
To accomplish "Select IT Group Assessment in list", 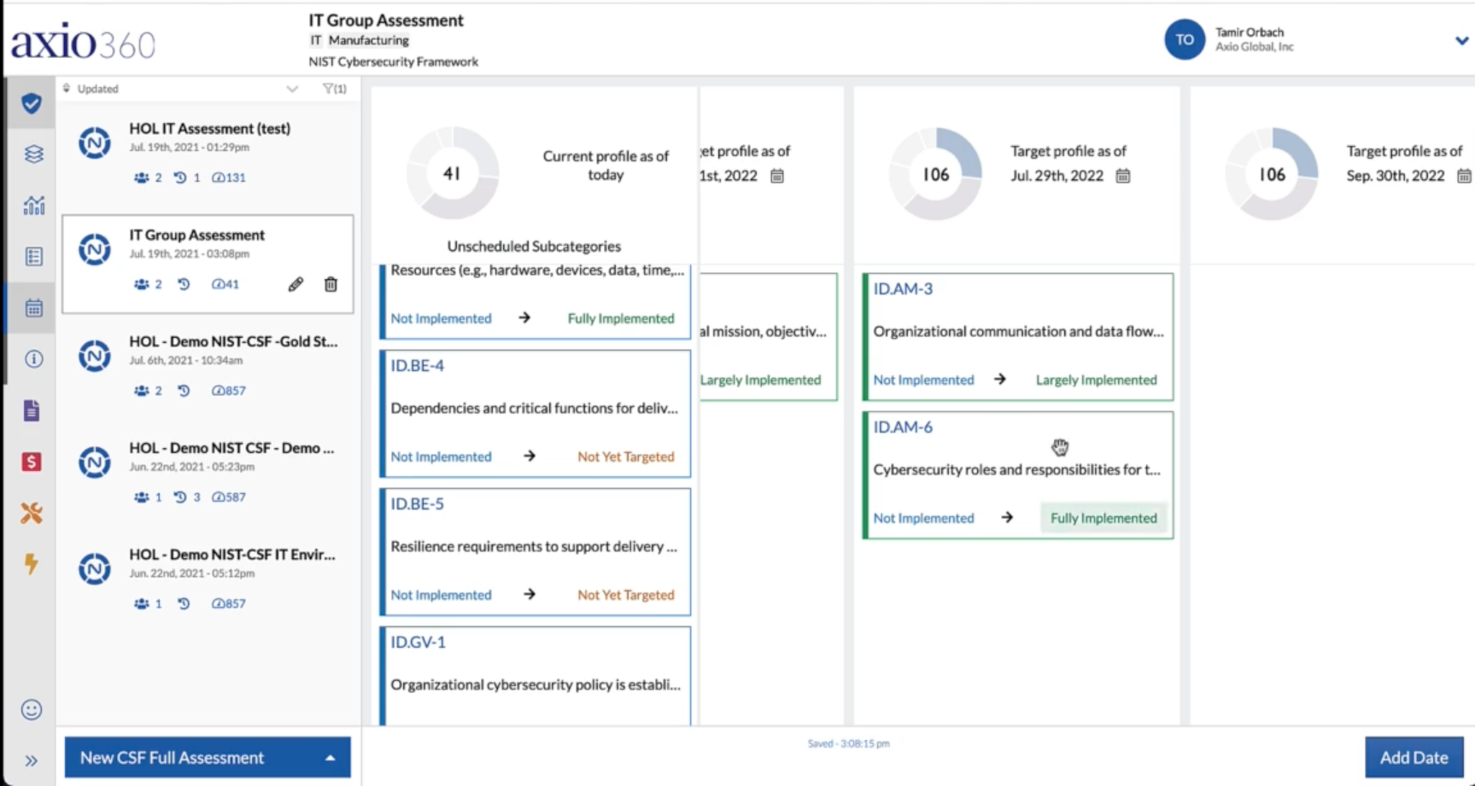I will (x=208, y=264).
